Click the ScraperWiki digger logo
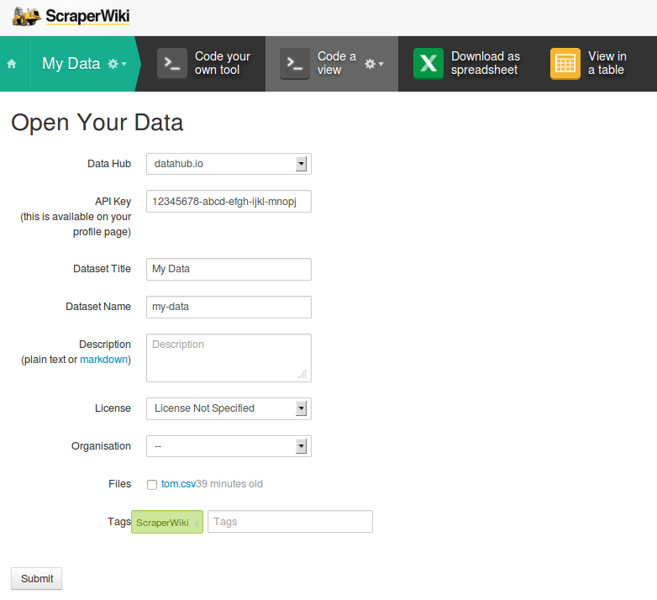657x600 pixels. point(27,17)
